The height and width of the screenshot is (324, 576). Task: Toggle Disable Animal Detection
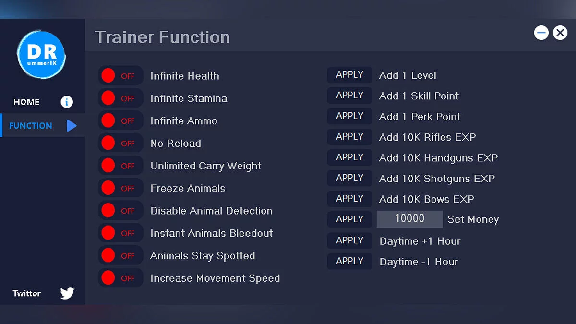120,211
